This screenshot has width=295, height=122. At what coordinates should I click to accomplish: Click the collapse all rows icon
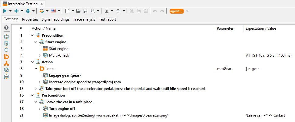118,11
